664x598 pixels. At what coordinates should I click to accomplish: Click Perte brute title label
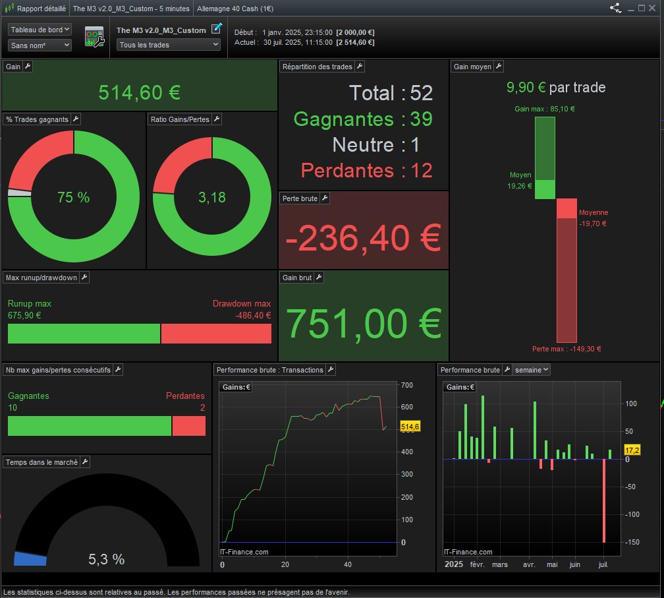(300, 198)
